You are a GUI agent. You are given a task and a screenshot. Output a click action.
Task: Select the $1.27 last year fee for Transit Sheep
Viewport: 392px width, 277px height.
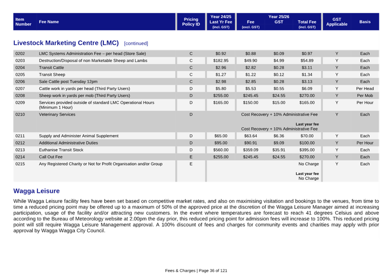221,74
